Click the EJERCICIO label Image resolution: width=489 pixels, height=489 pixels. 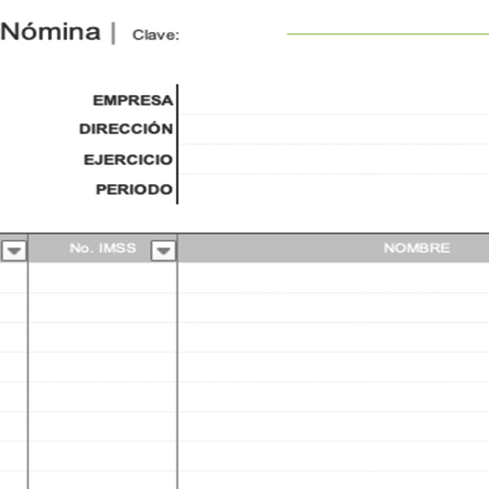tap(128, 160)
